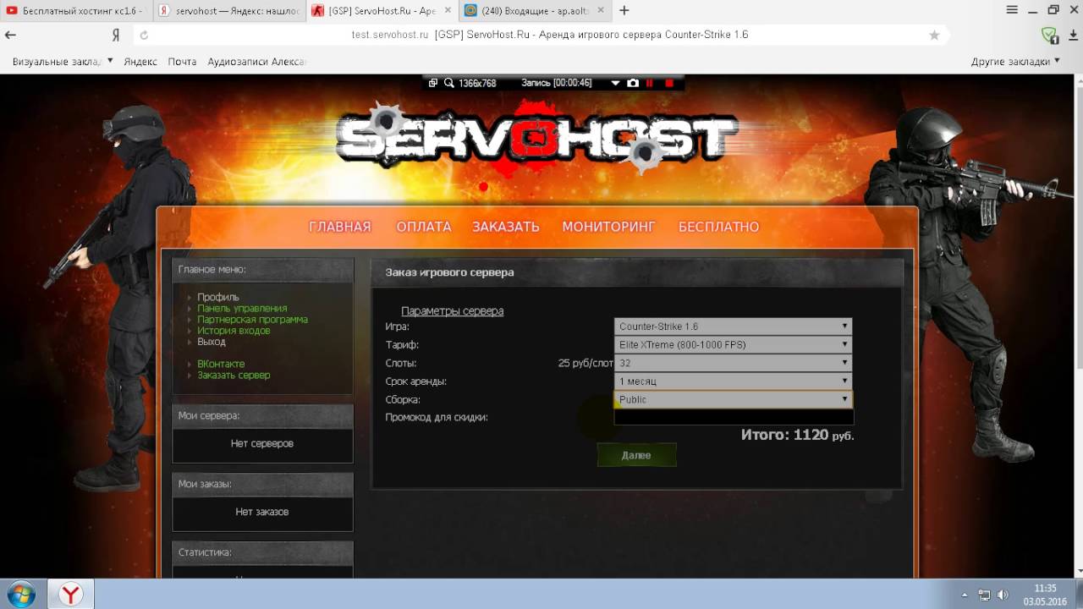
Task: Click the '25 руб/слот' price text
Action: [585, 363]
